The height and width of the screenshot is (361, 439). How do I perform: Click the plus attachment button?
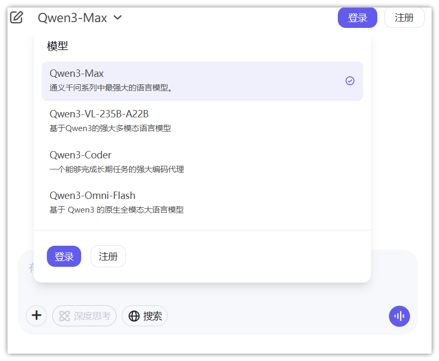click(36, 315)
